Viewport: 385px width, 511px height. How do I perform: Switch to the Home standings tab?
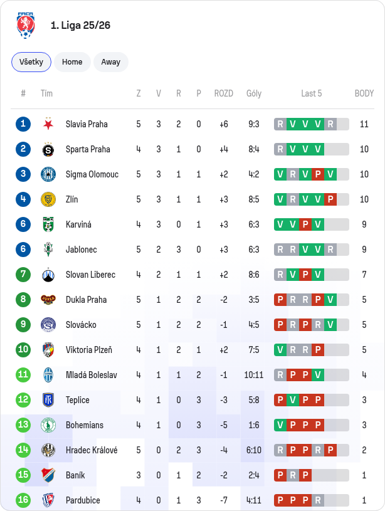(x=72, y=62)
